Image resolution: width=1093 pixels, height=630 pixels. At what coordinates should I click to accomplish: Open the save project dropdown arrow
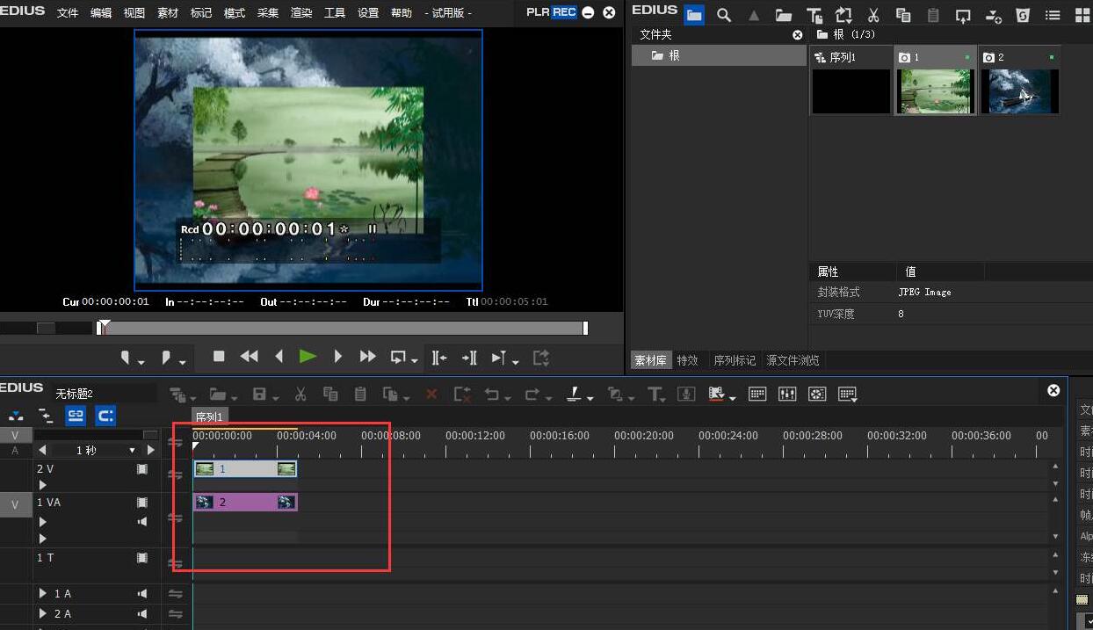[276, 398]
